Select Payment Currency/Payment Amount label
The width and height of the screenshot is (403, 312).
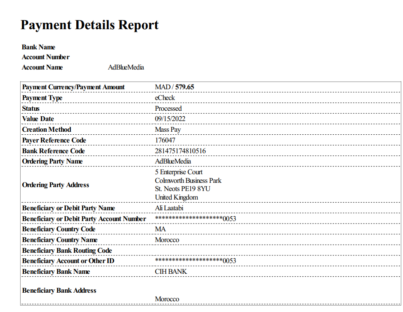(73, 87)
